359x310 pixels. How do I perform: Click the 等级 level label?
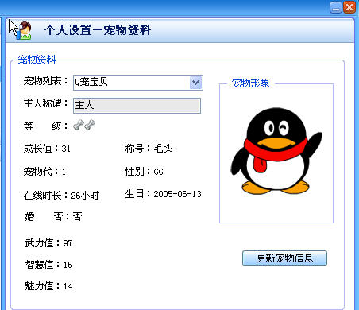point(45,126)
